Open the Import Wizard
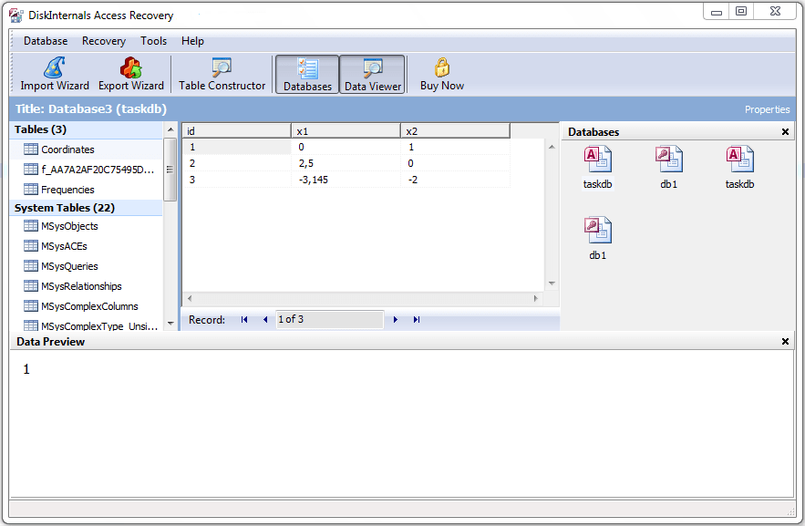Viewport: 805px width, 526px height. (x=54, y=74)
